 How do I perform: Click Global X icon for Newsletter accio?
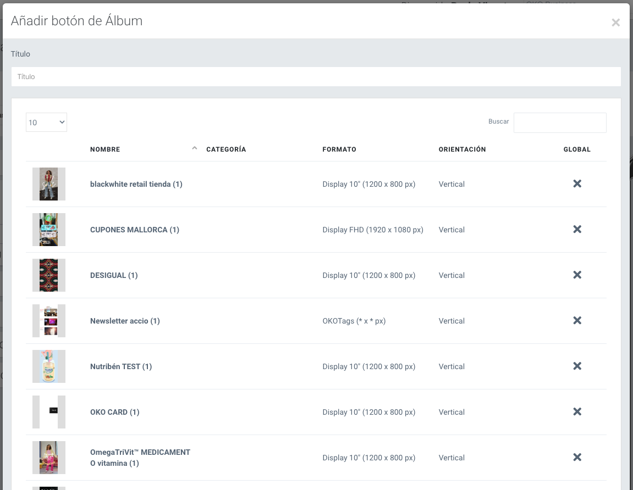577,320
